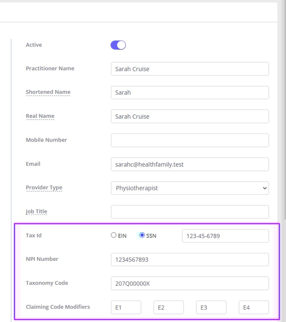Viewport: 286px width, 322px height.
Task: Focus the E2 claiming code modifier box
Action: 168,307
